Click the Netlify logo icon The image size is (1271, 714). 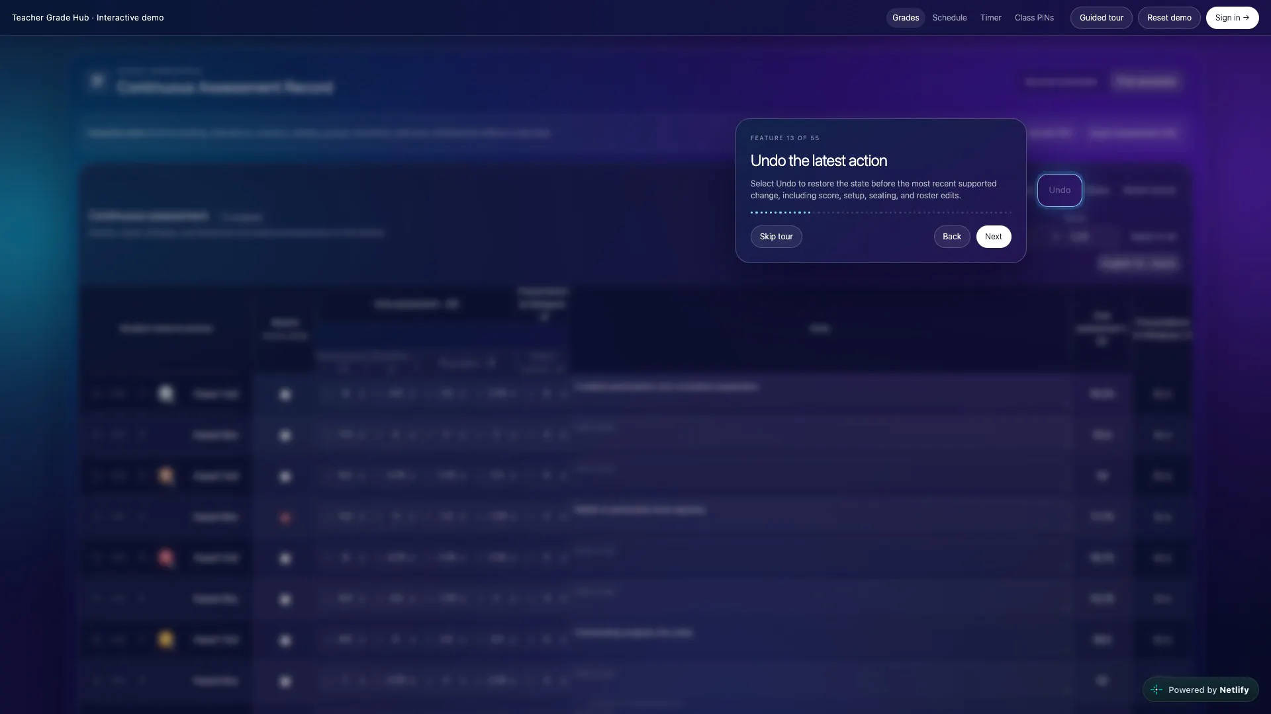[1156, 690]
